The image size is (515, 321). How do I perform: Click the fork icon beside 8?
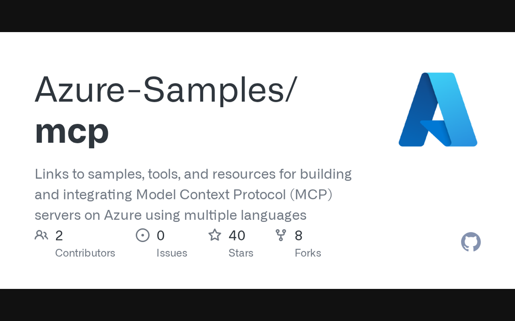[281, 235]
